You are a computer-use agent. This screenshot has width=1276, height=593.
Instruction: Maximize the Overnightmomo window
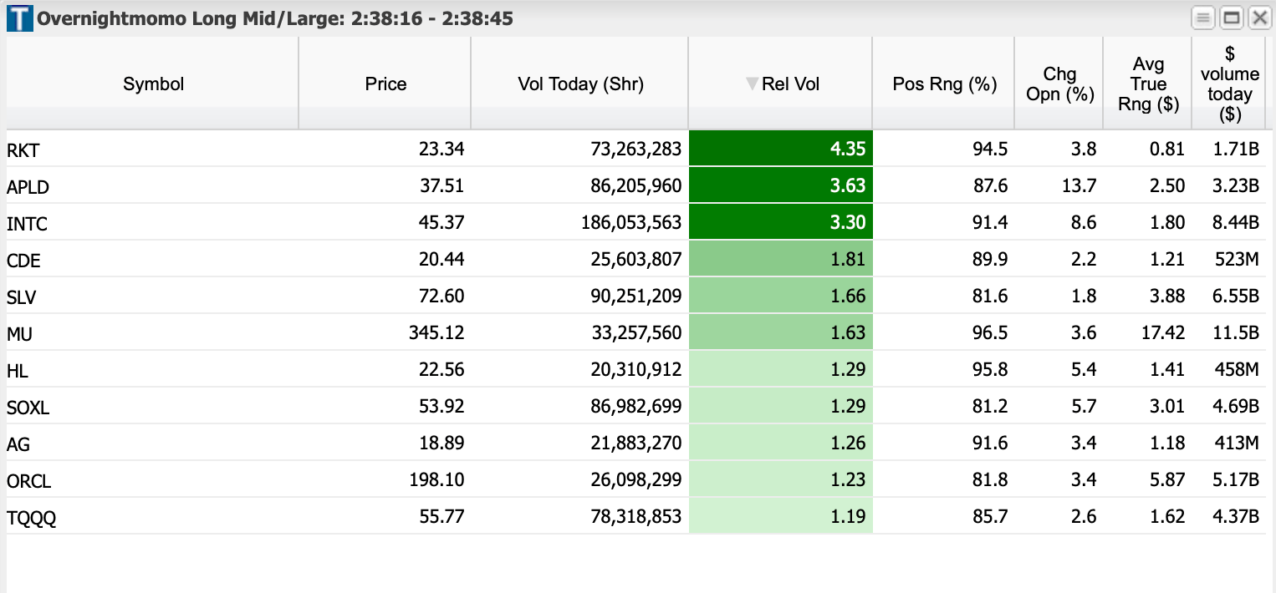(x=1231, y=18)
